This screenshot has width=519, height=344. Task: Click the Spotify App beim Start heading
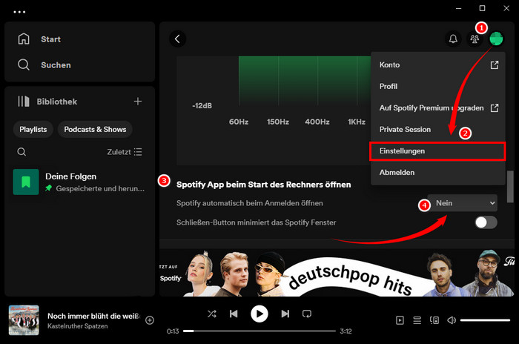pos(263,185)
